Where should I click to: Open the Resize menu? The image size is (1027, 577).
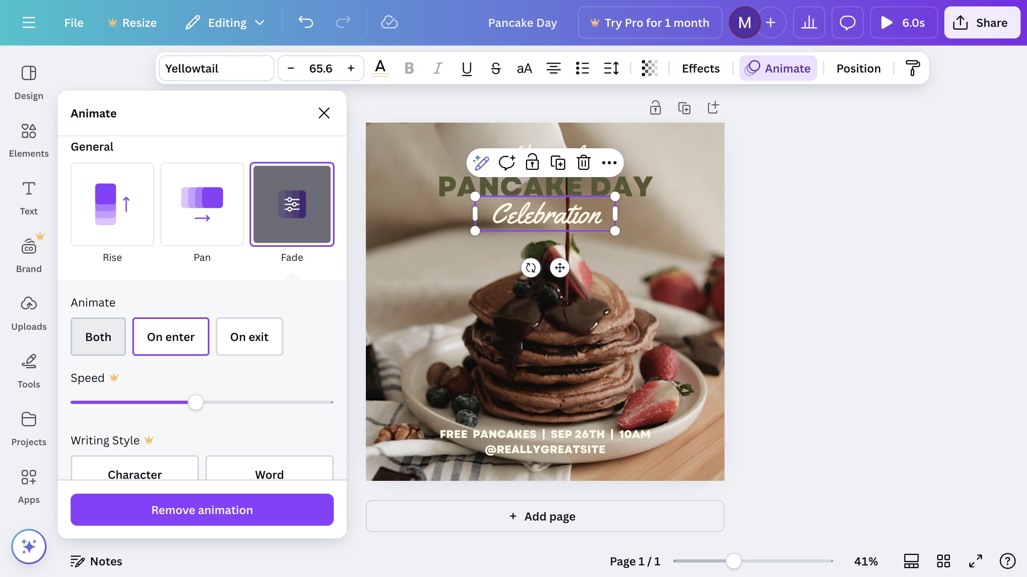click(132, 23)
